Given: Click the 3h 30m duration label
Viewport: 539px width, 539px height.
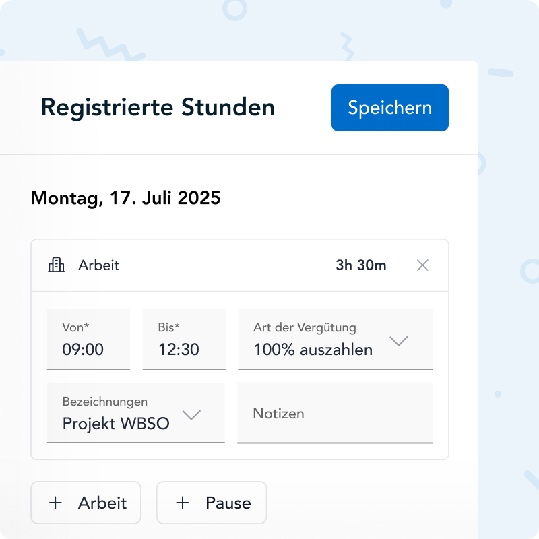Looking at the screenshot, I should click(x=362, y=265).
